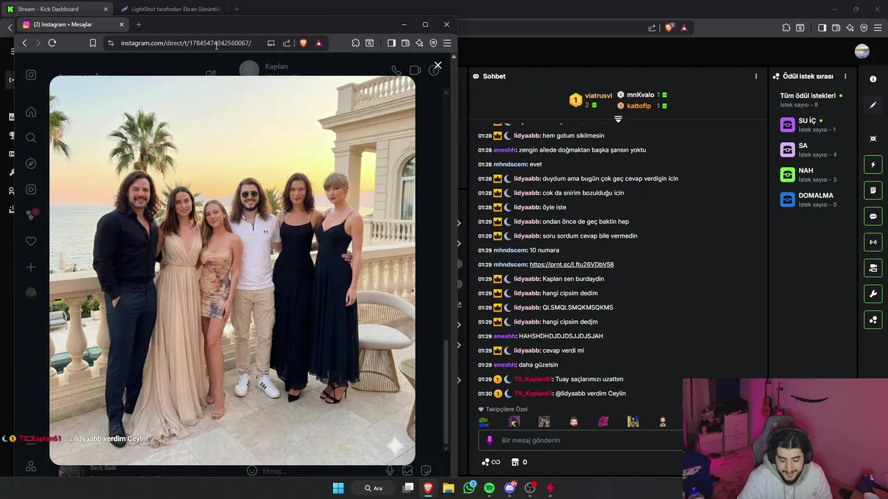888x499 pixels.
Task: Insert the frog follower emote
Action: click(x=484, y=421)
